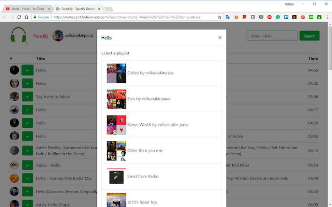Select the Older then you mix playlist
The image size is (332, 207).
pos(162,151)
